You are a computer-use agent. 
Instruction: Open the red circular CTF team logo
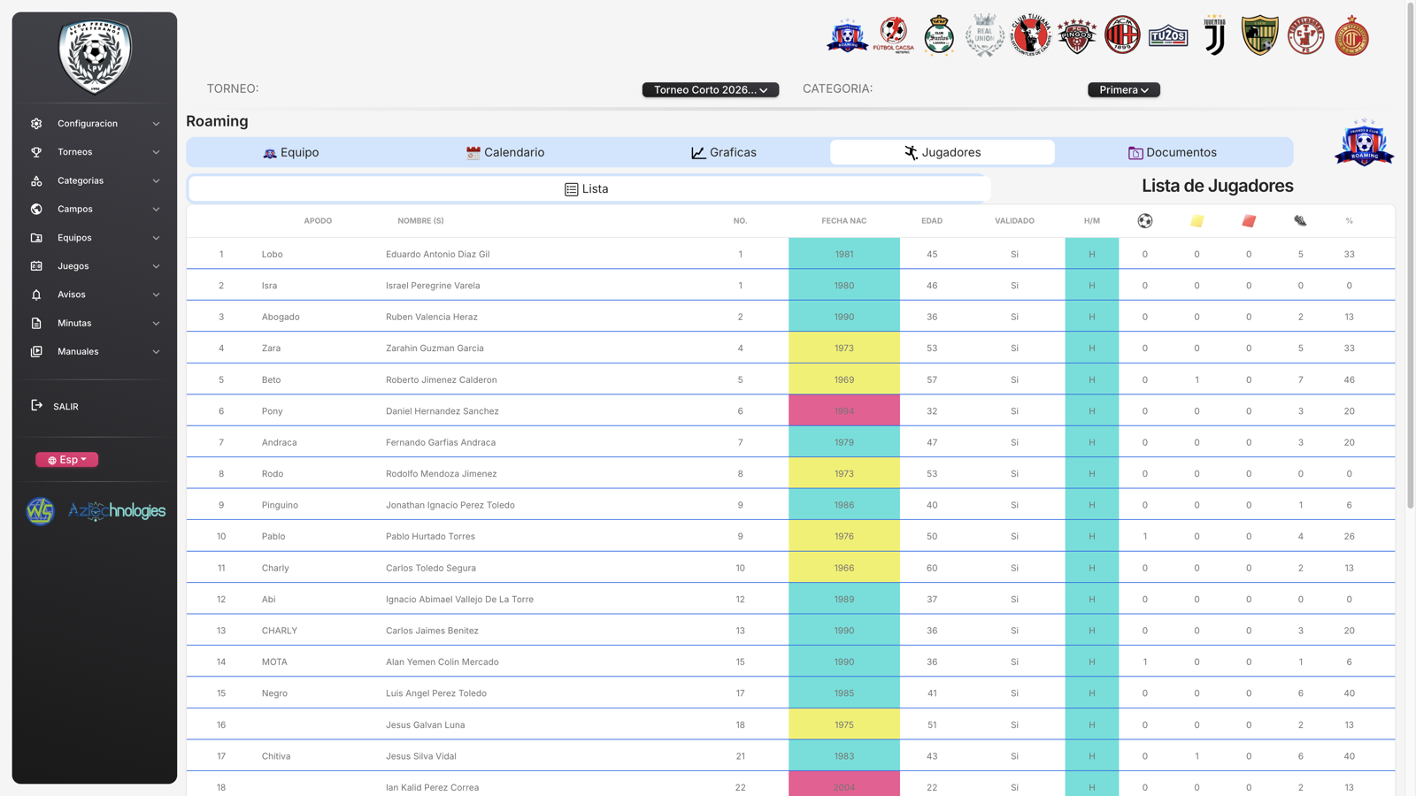[x=1306, y=36]
